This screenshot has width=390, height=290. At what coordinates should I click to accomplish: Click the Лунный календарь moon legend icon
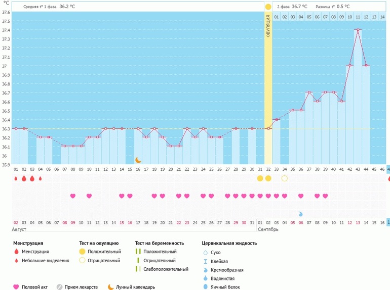pyautogui.click(x=110, y=286)
